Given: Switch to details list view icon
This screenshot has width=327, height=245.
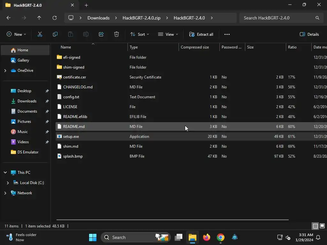Looking at the screenshot, I should tap(315, 226).
